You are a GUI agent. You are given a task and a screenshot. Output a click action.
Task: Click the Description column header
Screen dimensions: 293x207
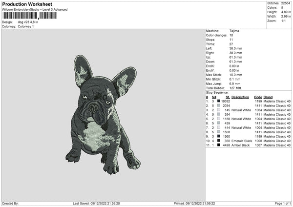click(x=240, y=97)
